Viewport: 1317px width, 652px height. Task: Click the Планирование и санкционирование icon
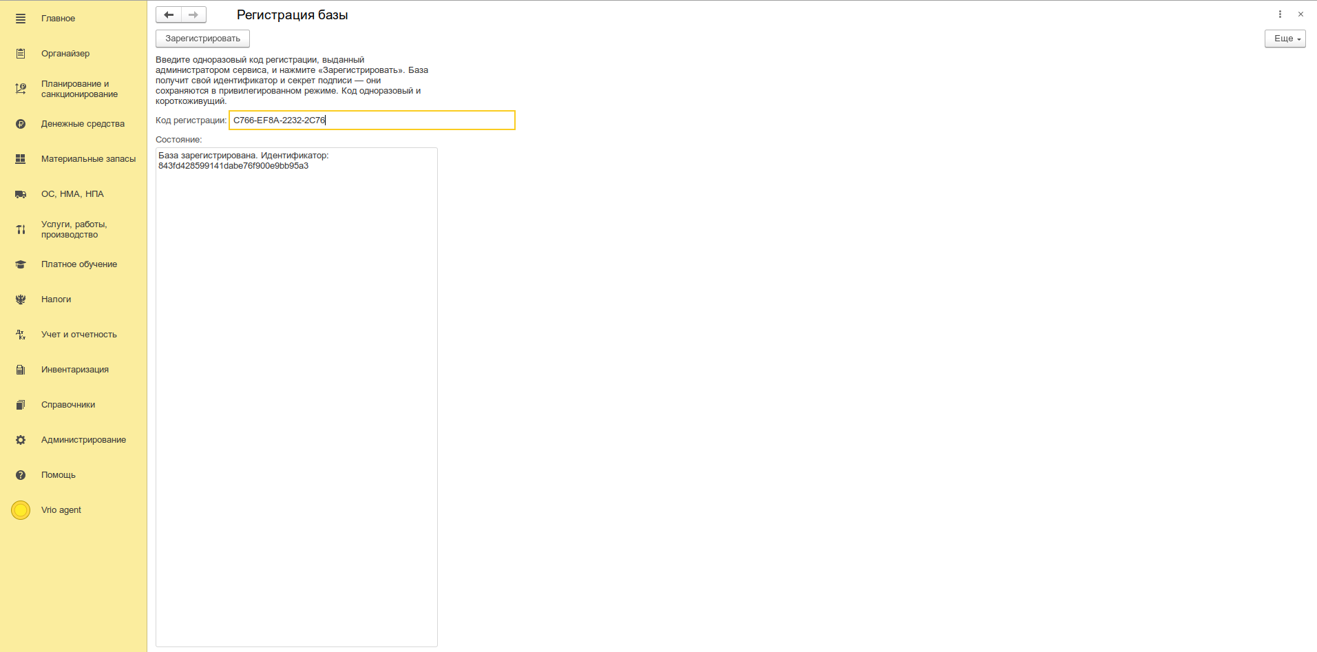[21, 89]
